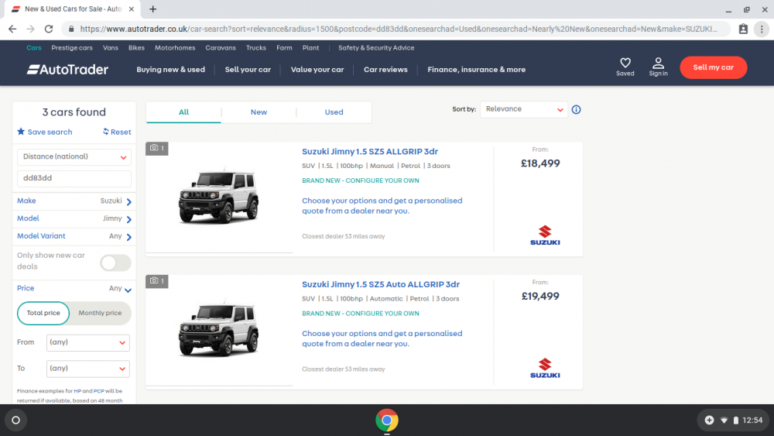Reload the page
Viewport: 774px width, 436px height.
48,29
